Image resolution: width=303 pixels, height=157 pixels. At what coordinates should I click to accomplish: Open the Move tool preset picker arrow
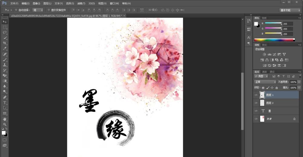(x=12, y=10)
